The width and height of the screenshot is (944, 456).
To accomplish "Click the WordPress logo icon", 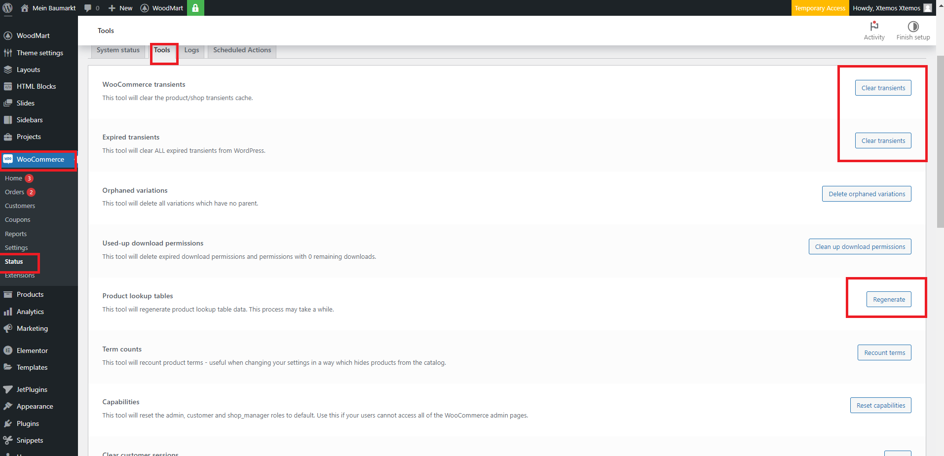I will [7, 8].
